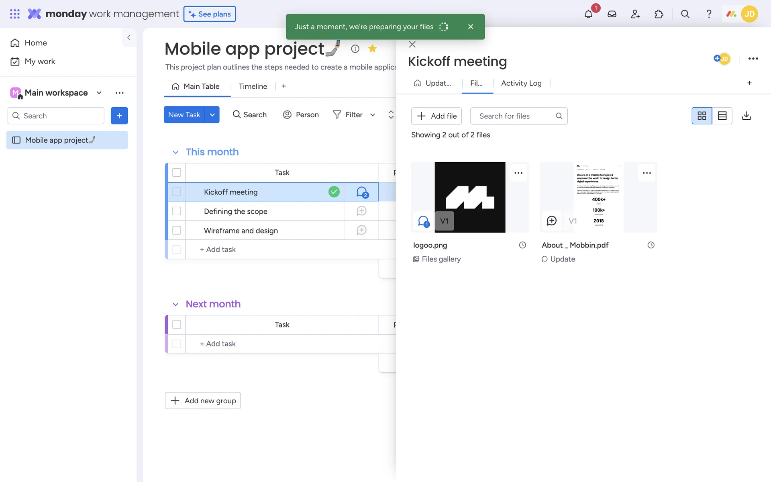Click Add new group button
771x482 pixels.
[203, 400]
